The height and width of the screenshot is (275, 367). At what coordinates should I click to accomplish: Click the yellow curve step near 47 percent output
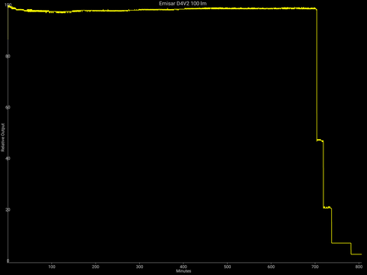pos(320,141)
